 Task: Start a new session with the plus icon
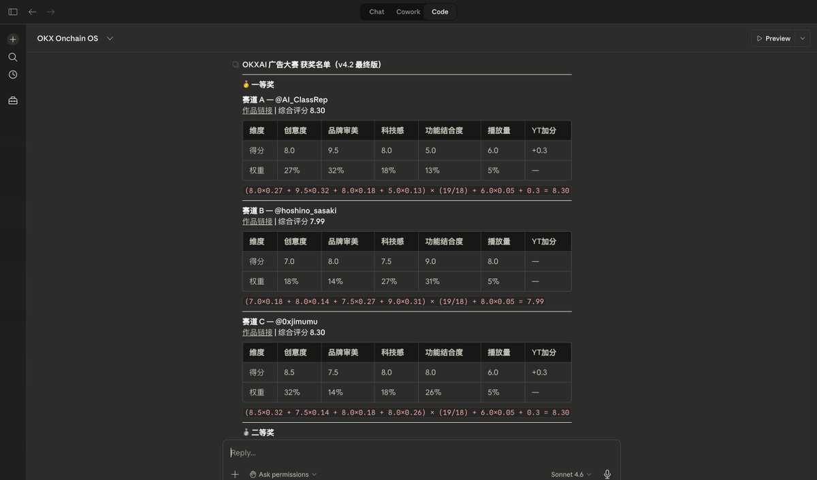(x=13, y=39)
